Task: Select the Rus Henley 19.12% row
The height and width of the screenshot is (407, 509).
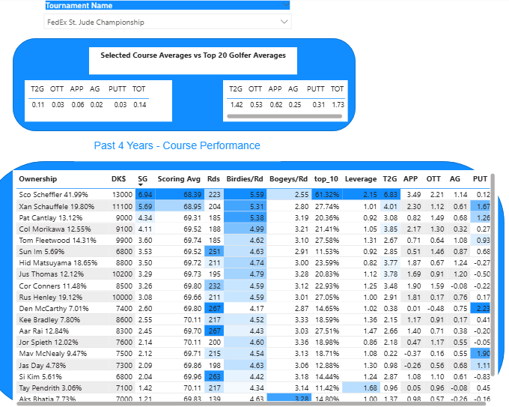Action: pyautogui.click(x=253, y=298)
